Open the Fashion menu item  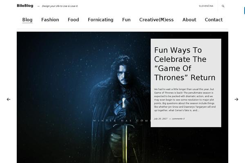click(50, 20)
